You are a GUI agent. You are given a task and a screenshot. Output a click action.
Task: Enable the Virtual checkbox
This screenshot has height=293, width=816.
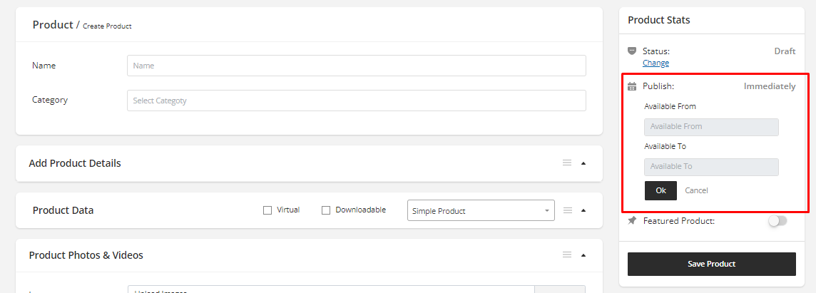point(267,210)
